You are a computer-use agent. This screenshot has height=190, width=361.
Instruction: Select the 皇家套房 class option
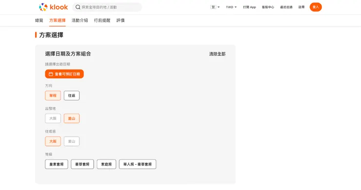click(57, 164)
